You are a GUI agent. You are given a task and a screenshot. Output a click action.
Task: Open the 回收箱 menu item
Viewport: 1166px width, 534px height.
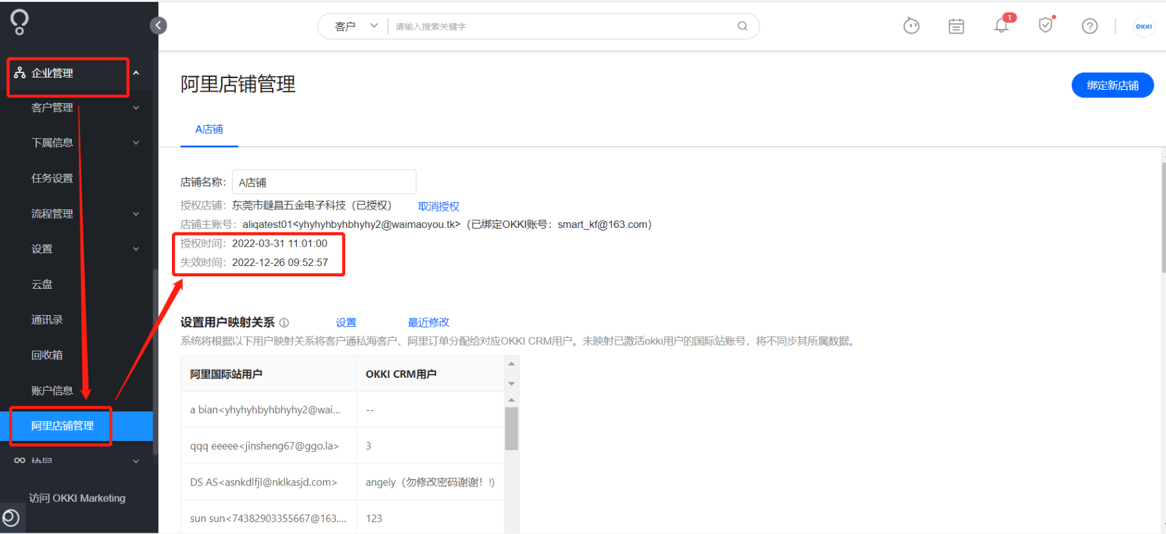pyautogui.click(x=47, y=355)
